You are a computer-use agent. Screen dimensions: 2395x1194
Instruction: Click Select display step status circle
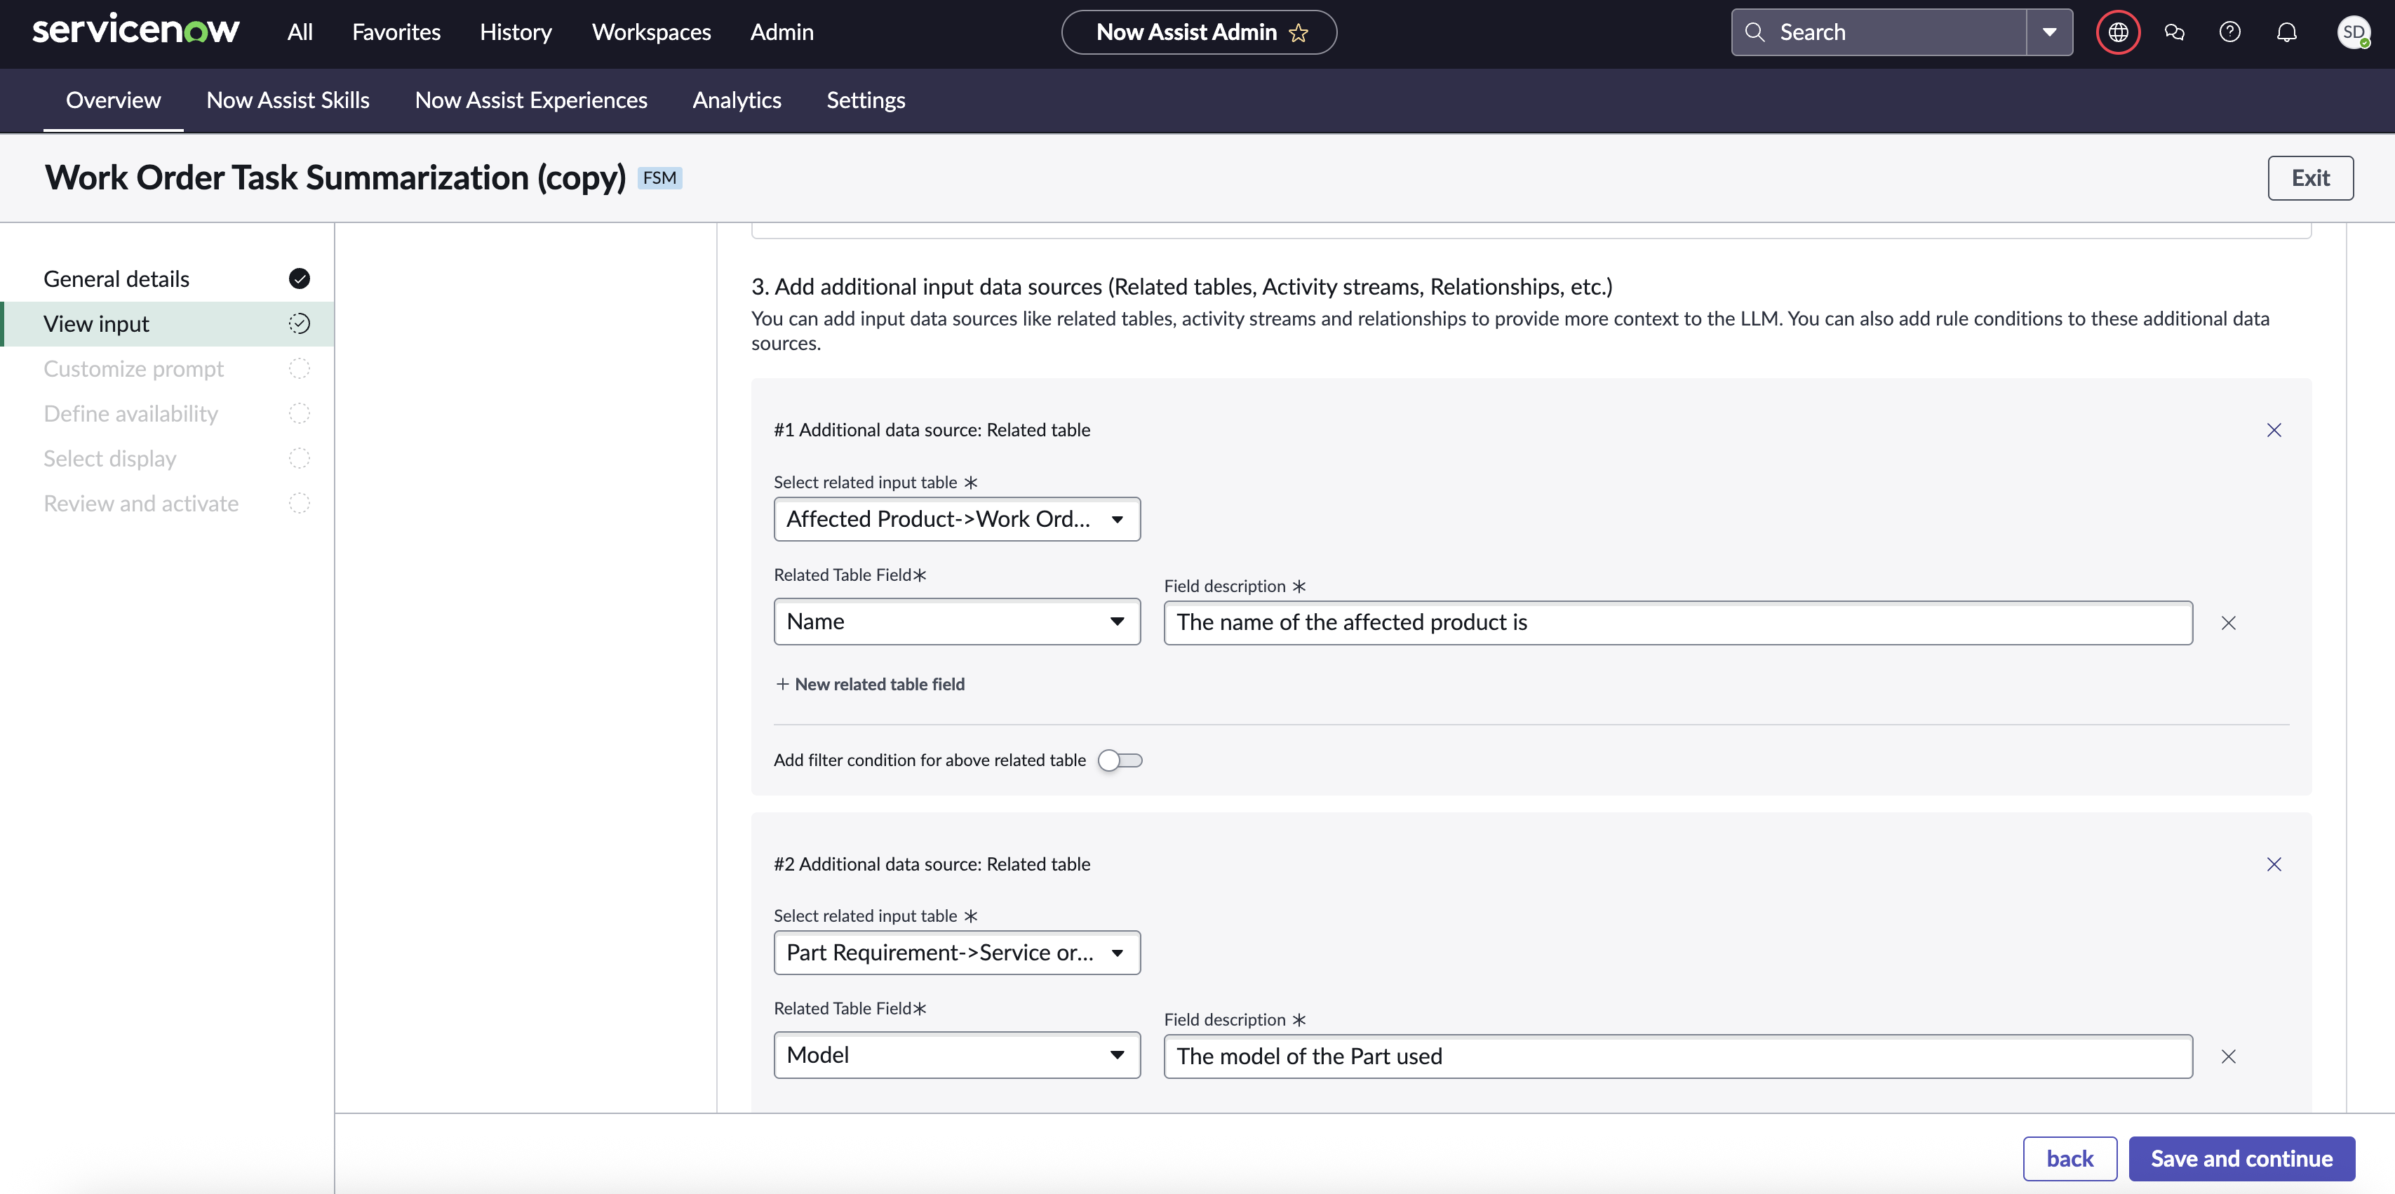pos(300,457)
